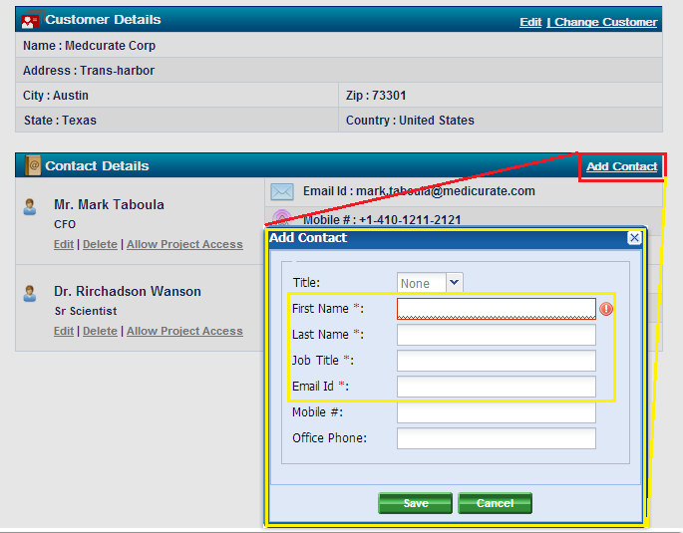Image resolution: width=683 pixels, height=533 pixels.
Task: Click the Contact Details address book icon
Action: (32, 166)
